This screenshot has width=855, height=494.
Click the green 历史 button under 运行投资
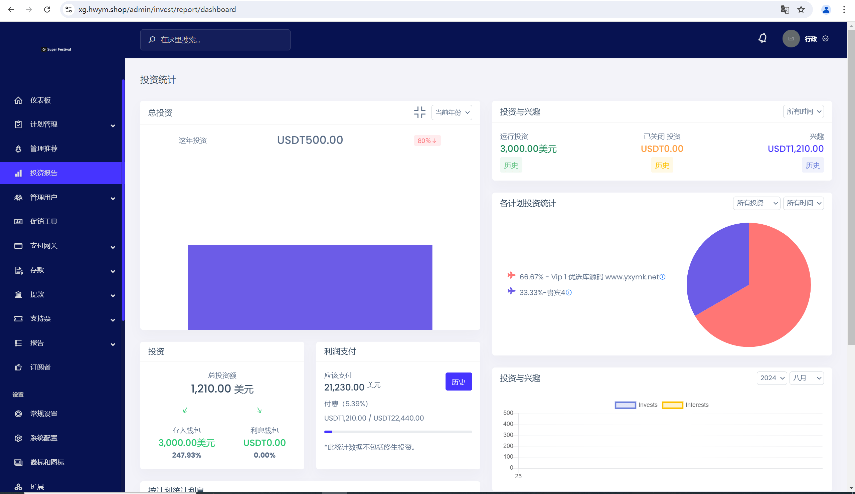(x=511, y=165)
